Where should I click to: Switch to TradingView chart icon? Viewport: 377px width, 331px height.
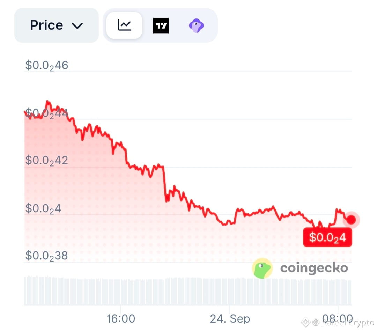161,25
